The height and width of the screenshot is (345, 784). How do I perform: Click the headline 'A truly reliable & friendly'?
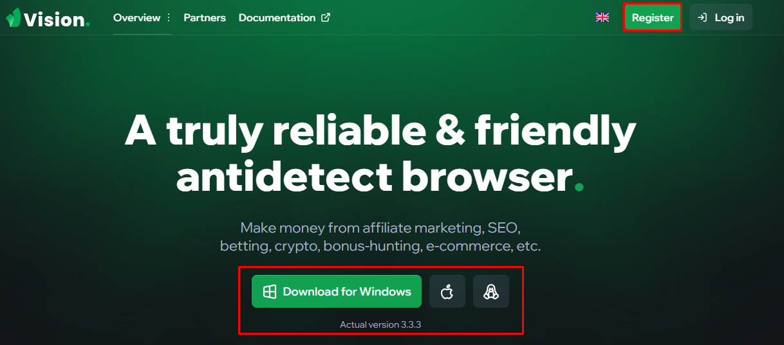point(380,131)
